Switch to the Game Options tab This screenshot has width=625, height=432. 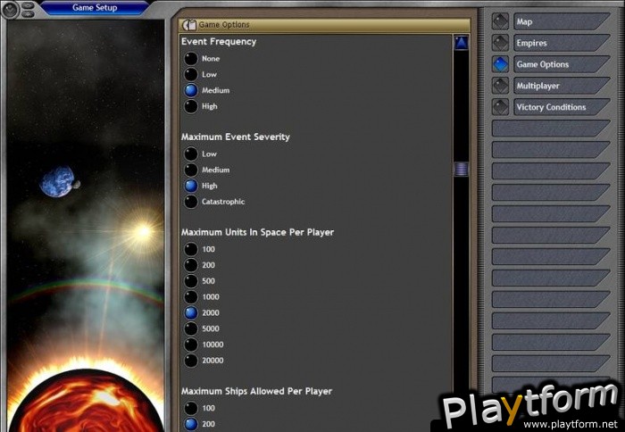pos(562,64)
